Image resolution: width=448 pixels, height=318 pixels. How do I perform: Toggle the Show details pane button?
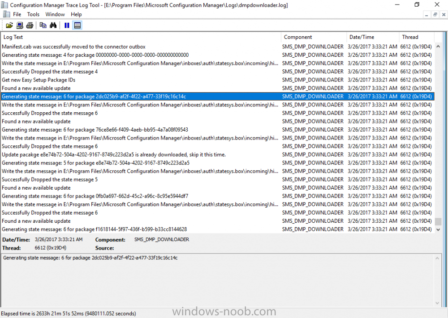(78, 25)
